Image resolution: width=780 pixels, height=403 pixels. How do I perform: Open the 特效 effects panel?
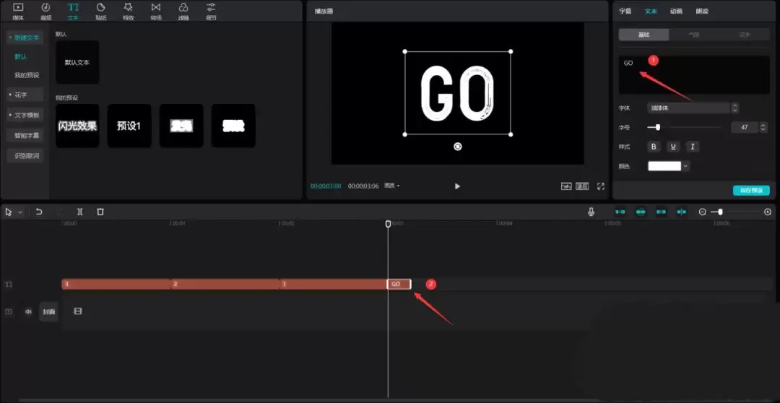click(x=128, y=10)
